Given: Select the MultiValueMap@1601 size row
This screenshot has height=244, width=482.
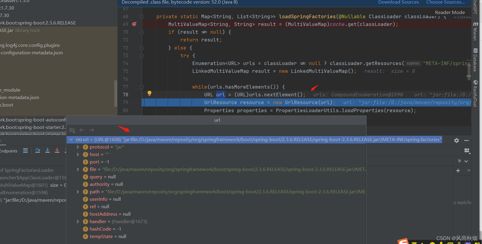Looking at the screenshot, I should 33,185.
